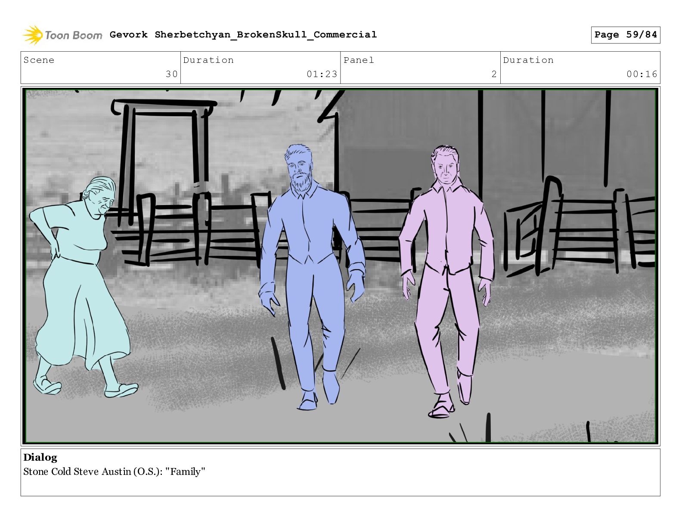Click the panel duration value 00:16
Image resolution: width=682 pixels, height=527 pixels.
[642, 74]
